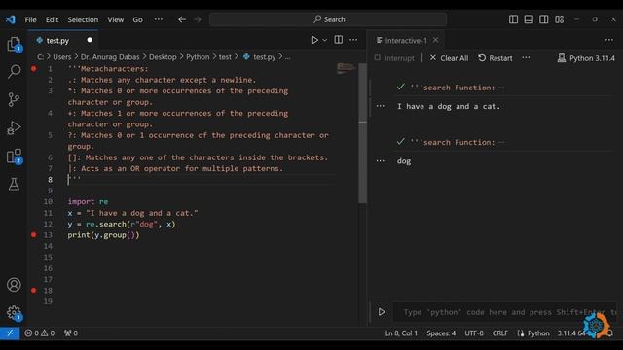
Task: Change Spaces: 4 indentation
Action: pos(441,333)
